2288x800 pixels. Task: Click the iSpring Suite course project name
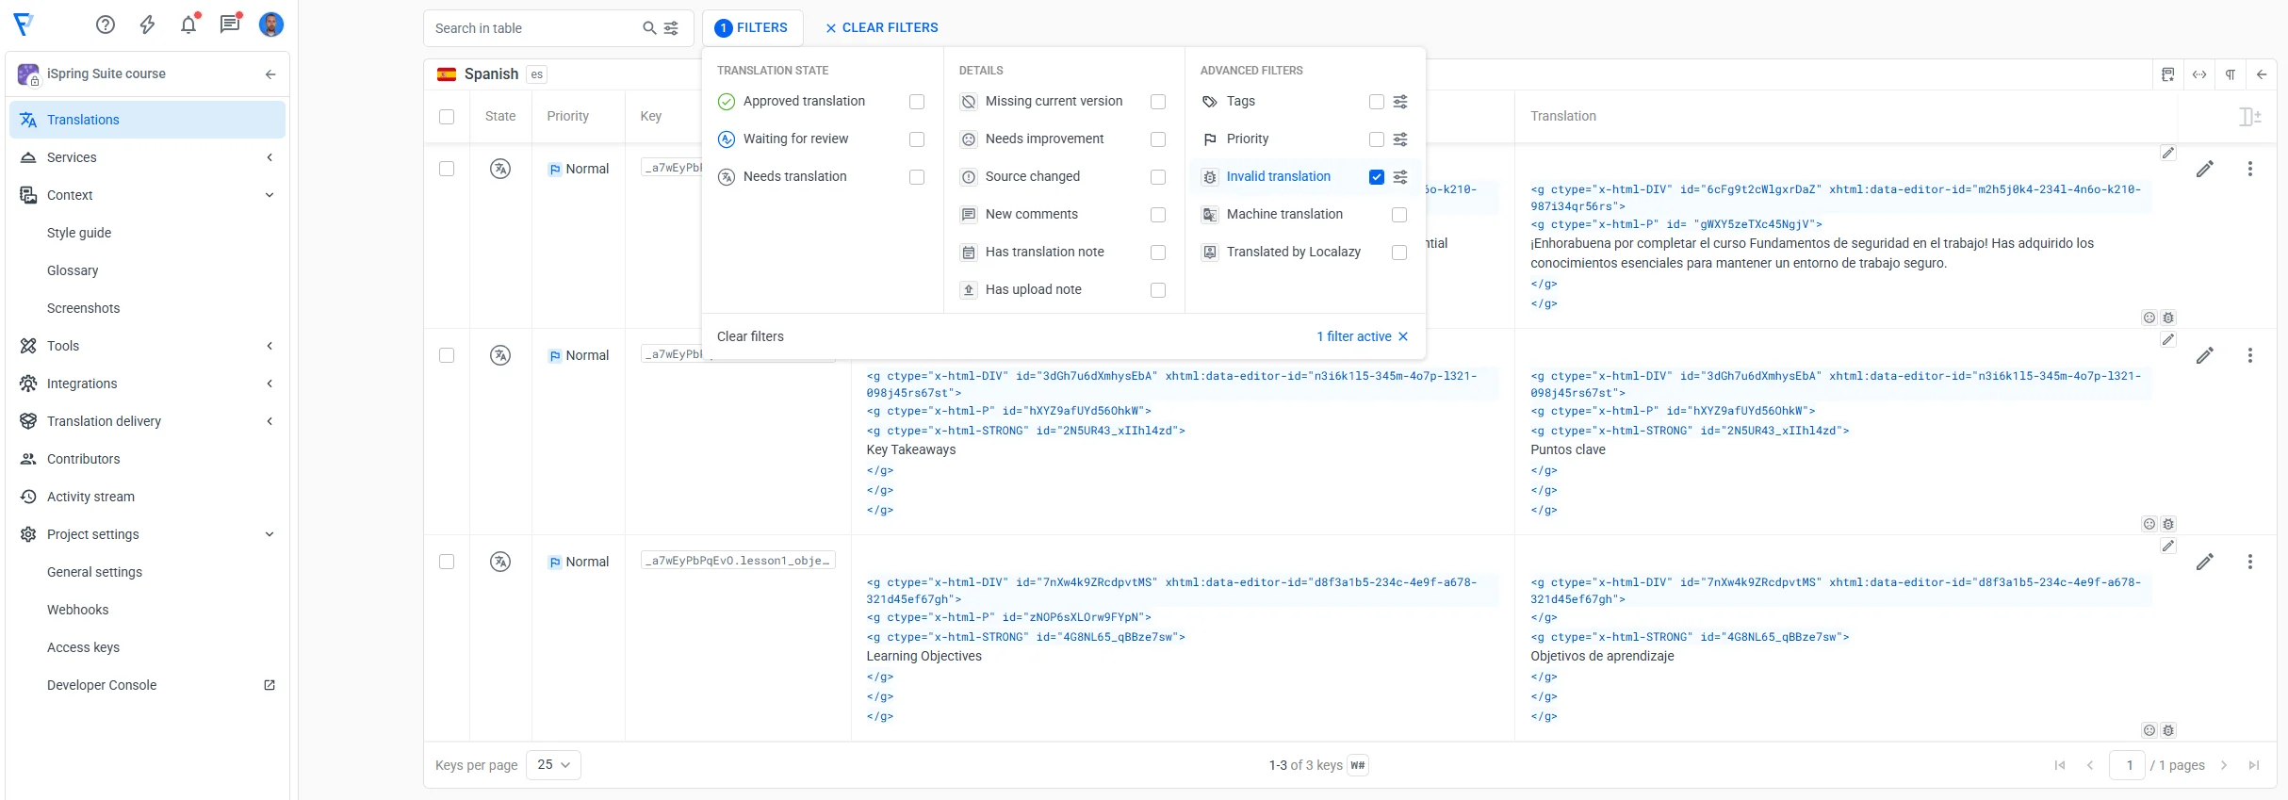[106, 73]
